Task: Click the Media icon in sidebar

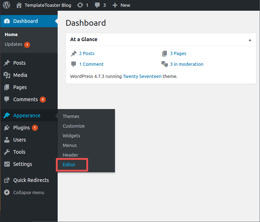Action: tap(7, 75)
